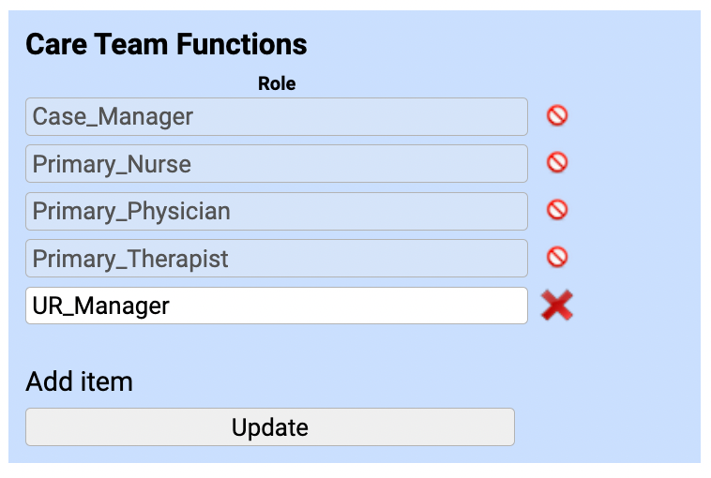The width and height of the screenshot is (711, 478).
Task: Click the Role column header
Action: pyautogui.click(x=277, y=83)
